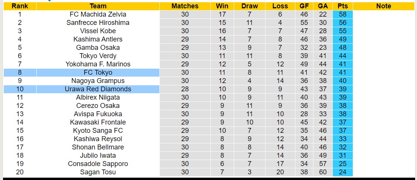
Task: Sort by the Matches column header
Action: 185,6
